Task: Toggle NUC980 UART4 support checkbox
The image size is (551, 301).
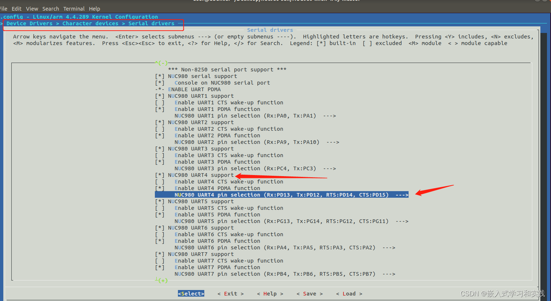Action: pos(160,175)
